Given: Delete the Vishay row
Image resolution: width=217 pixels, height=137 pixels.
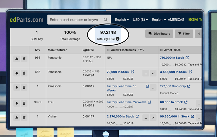Looking at the screenshot, I should click(24, 118).
